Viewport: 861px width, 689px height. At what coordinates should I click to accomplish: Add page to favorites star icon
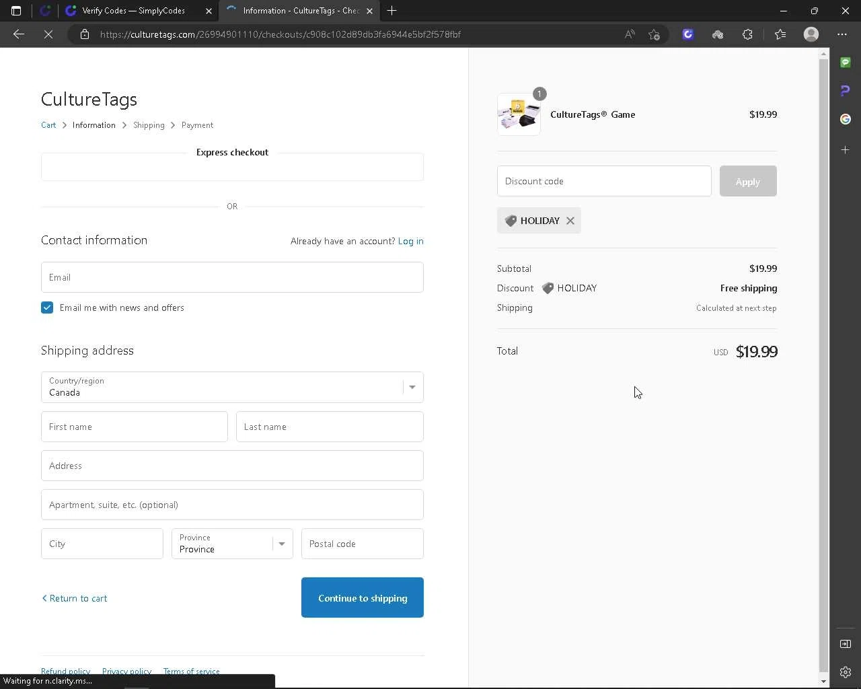(654, 34)
